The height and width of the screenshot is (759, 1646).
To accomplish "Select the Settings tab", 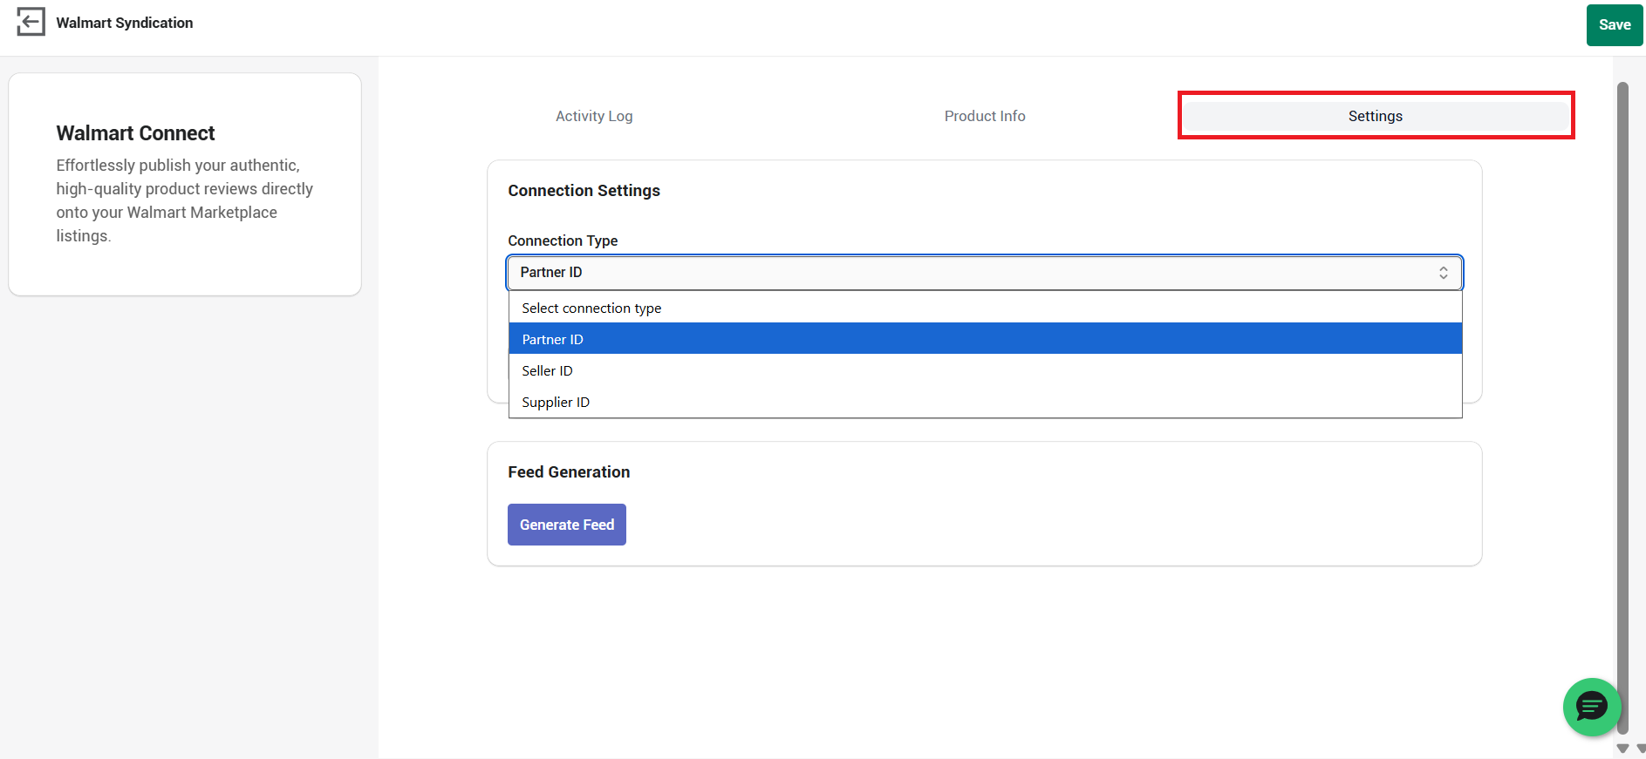I will click(1376, 116).
